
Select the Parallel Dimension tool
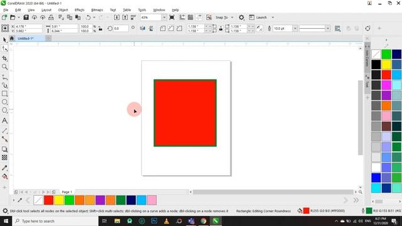4,131
